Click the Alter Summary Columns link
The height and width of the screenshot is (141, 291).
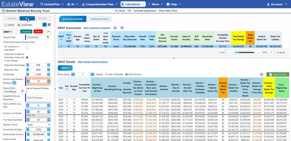tap(97, 28)
